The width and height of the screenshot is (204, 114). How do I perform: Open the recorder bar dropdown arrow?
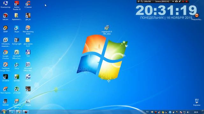pos(173,1)
